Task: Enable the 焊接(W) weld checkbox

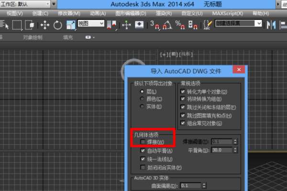Action: pos(143,142)
